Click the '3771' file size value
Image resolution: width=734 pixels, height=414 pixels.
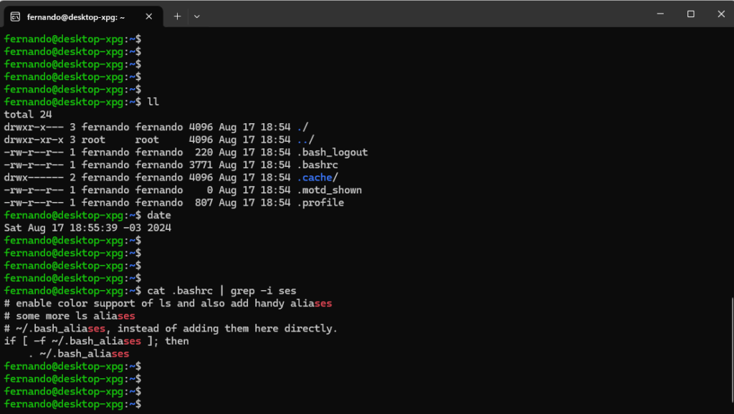(201, 165)
